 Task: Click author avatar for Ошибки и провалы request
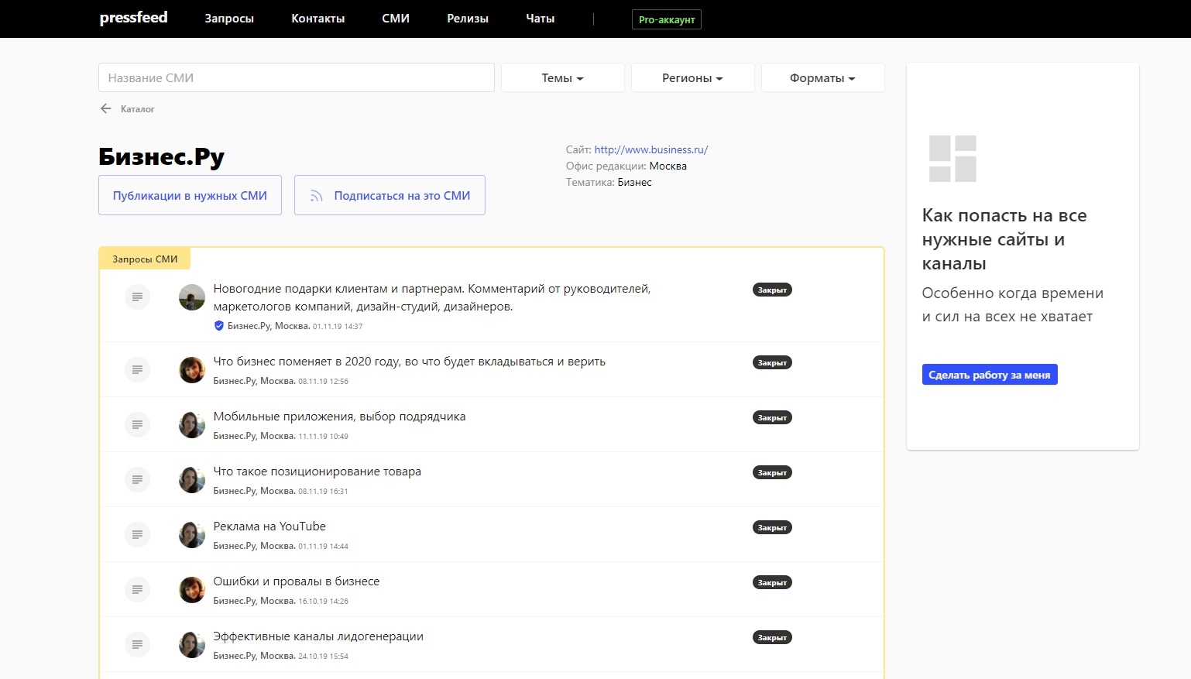pyautogui.click(x=192, y=589)
